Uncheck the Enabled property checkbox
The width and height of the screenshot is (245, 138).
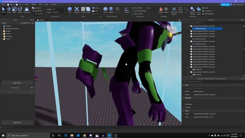194,107
